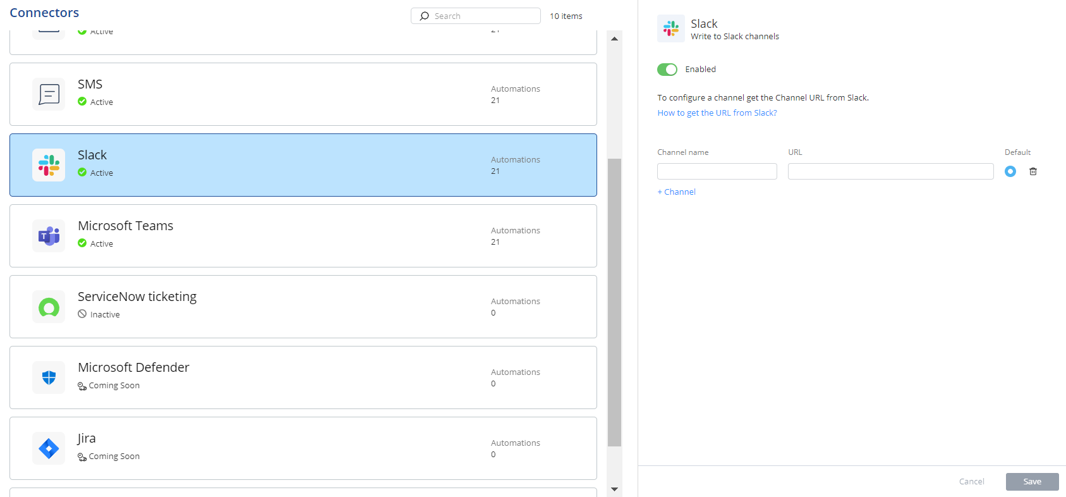Click the Coming Soon icon under Jira
Viewport: 1066px width, 497px height.
tap(82, 457)
